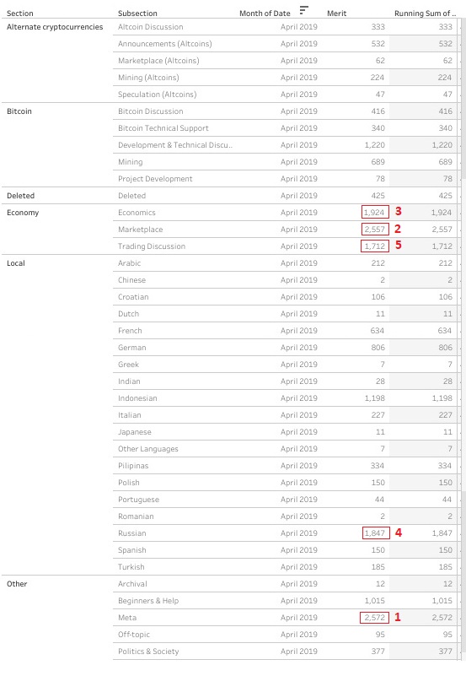
Task: Select the Bitcoin section label
Action: (x=19, y=111)
